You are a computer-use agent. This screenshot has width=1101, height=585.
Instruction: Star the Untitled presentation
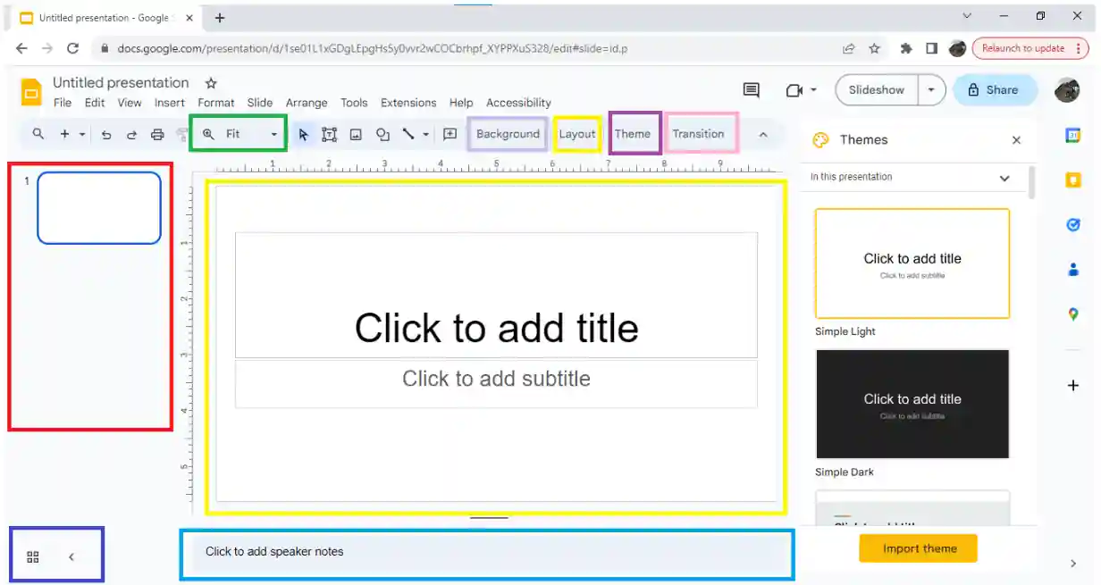210,83
